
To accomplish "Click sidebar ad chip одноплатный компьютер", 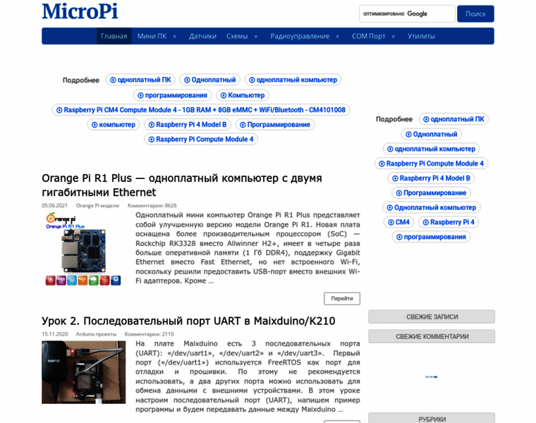I will pos(431,149).
